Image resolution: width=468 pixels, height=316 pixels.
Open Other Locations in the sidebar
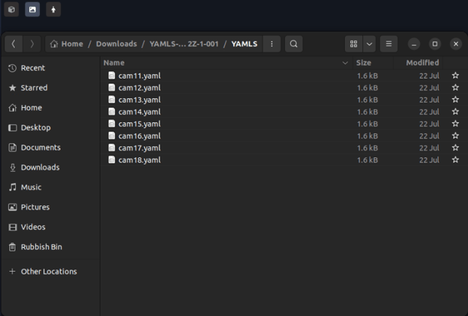click(x=50, y=272)
